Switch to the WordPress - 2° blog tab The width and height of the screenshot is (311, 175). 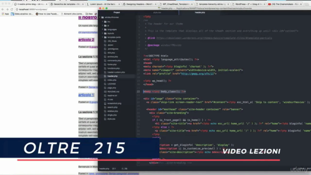coord(248,4)
